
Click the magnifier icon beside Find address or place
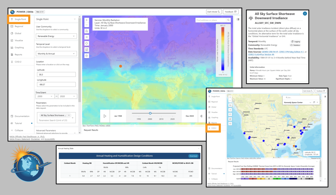coord(228,20)
